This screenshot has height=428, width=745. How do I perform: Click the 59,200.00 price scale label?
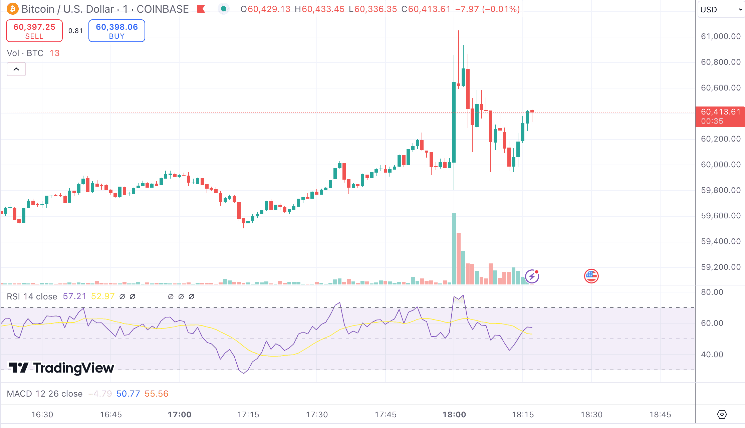tap(721, 267)
